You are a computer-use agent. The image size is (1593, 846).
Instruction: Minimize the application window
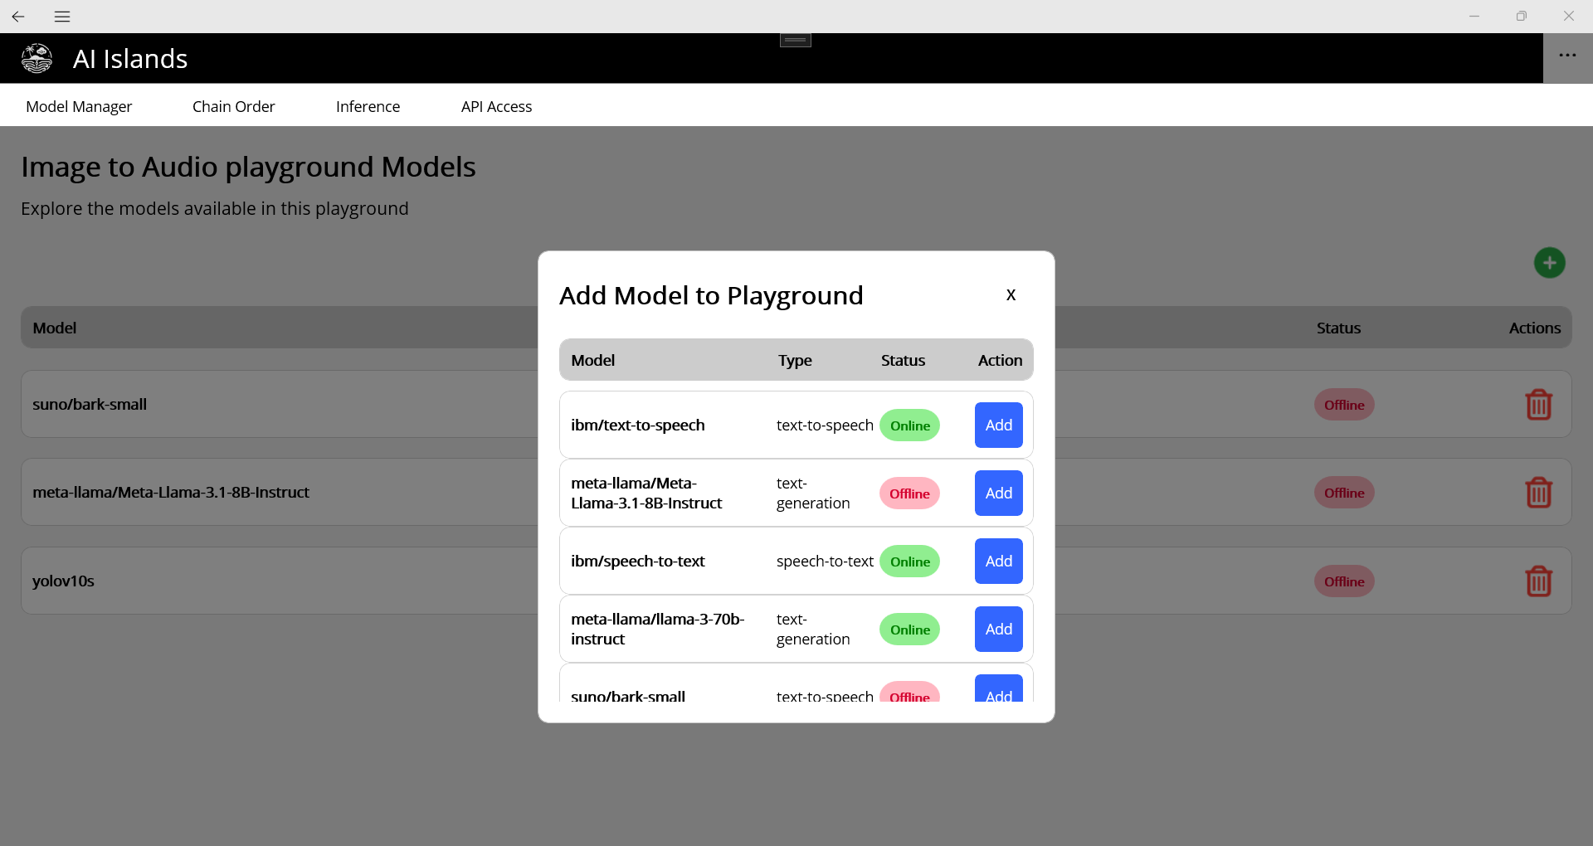[1474, 16]
